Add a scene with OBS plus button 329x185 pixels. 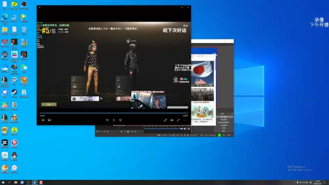(97, 132)
